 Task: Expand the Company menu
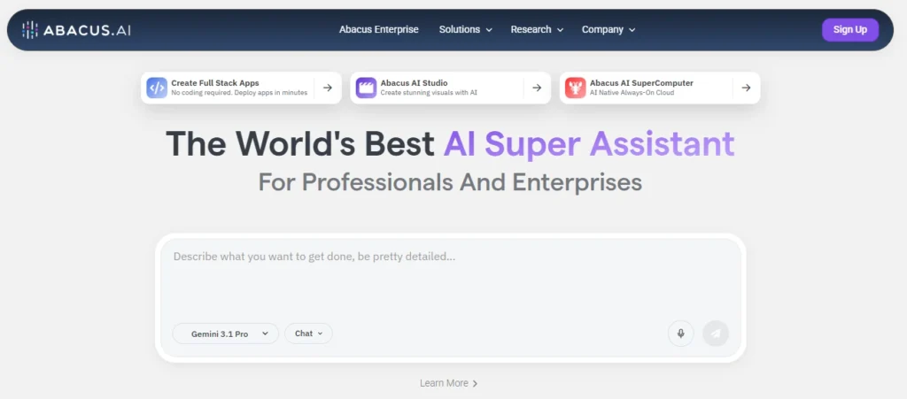[609, 29]
